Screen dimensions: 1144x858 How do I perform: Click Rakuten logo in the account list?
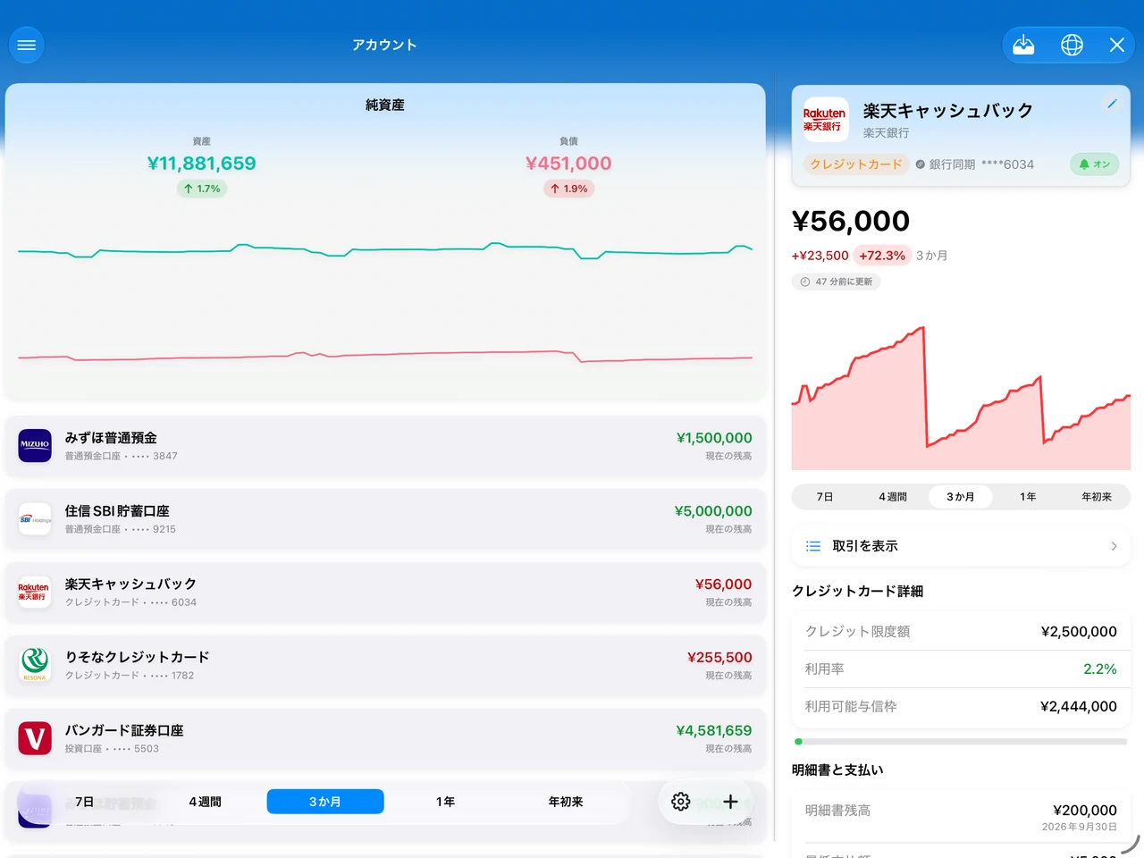point(35,592)
